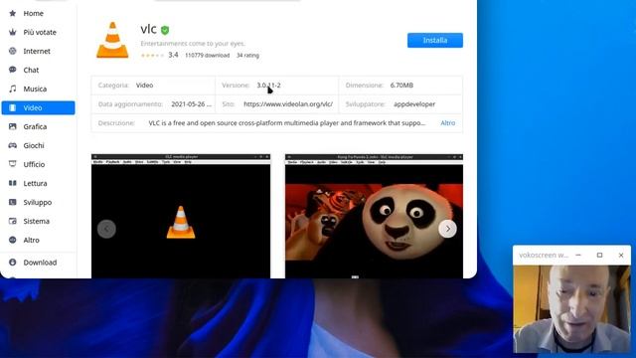Install vlc with the Installa button

[435, 40]
